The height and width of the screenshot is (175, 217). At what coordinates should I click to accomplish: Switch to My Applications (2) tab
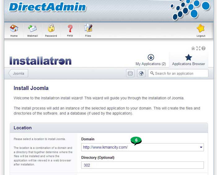coord(151,60)
